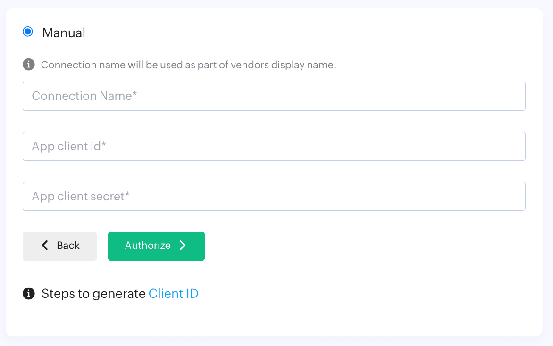Image resolution: width=553 pixels, height=346 pixels.
Task: Focus the App client id field
Action: coord(274,146)
